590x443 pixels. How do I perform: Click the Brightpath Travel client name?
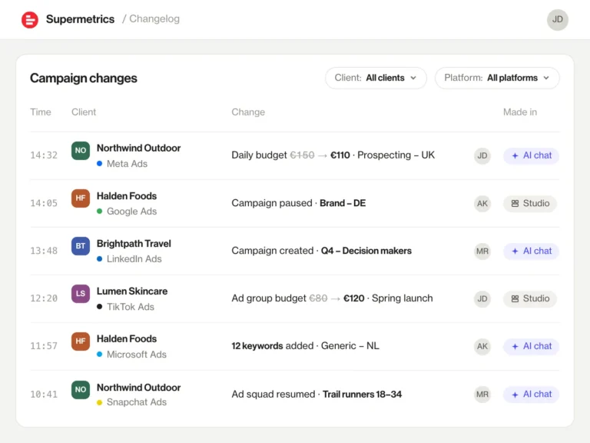click(x=134, y=243)
